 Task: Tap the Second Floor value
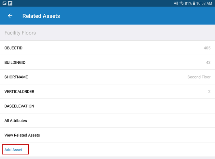199,77
